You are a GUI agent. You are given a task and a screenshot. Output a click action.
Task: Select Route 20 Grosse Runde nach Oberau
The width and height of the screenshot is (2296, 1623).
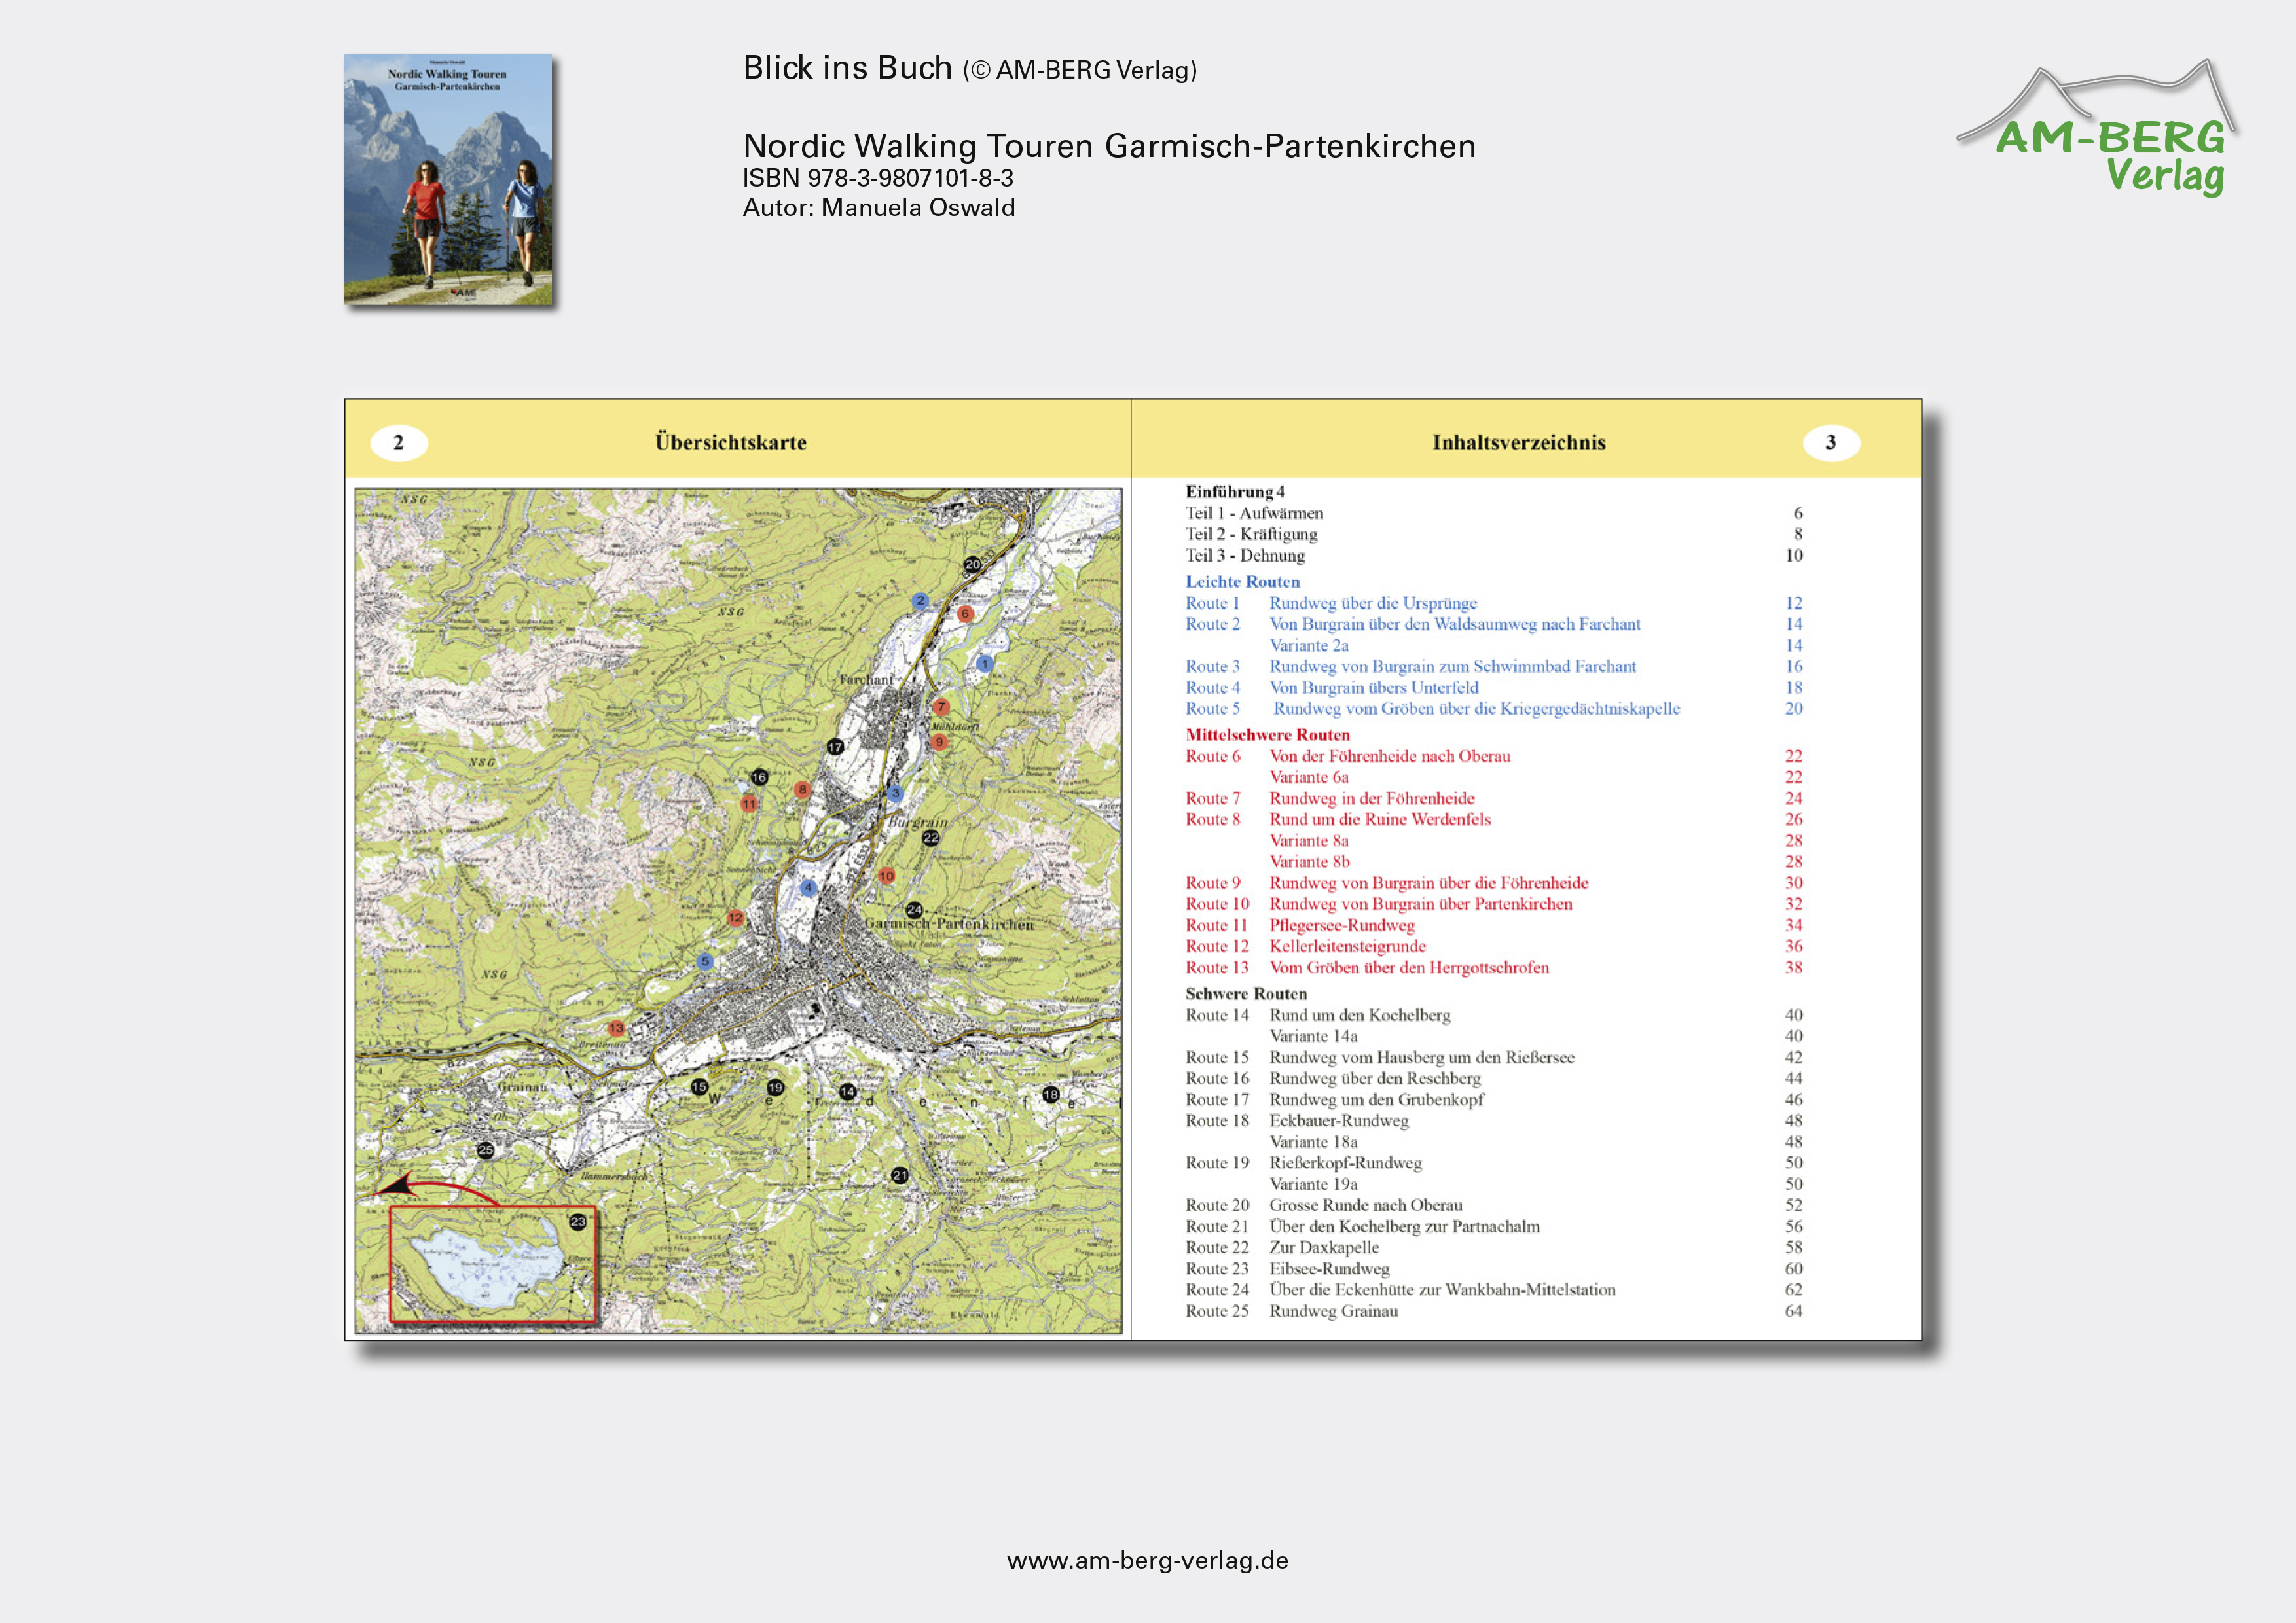(x=1494, y=1205)
